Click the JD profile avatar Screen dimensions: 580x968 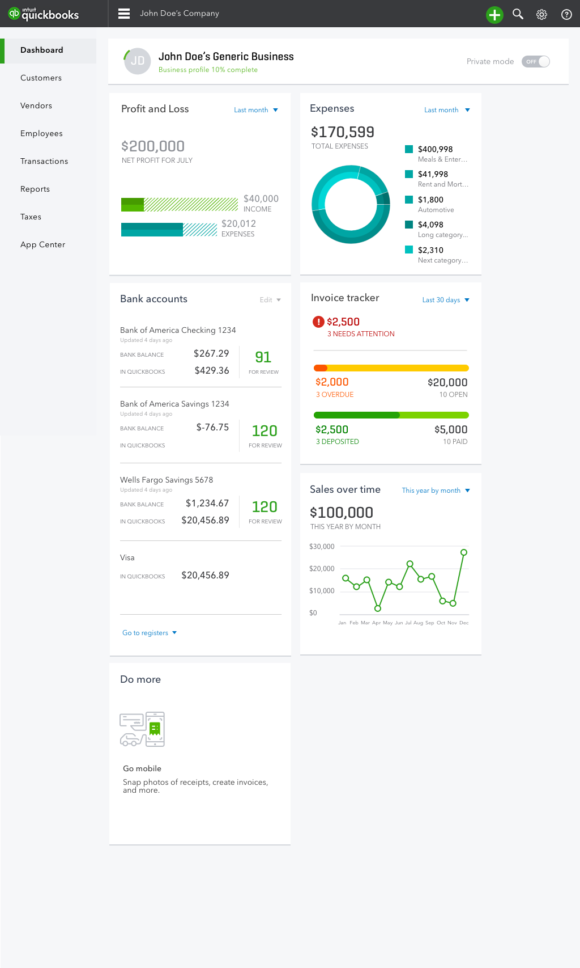tap(138, 61)
